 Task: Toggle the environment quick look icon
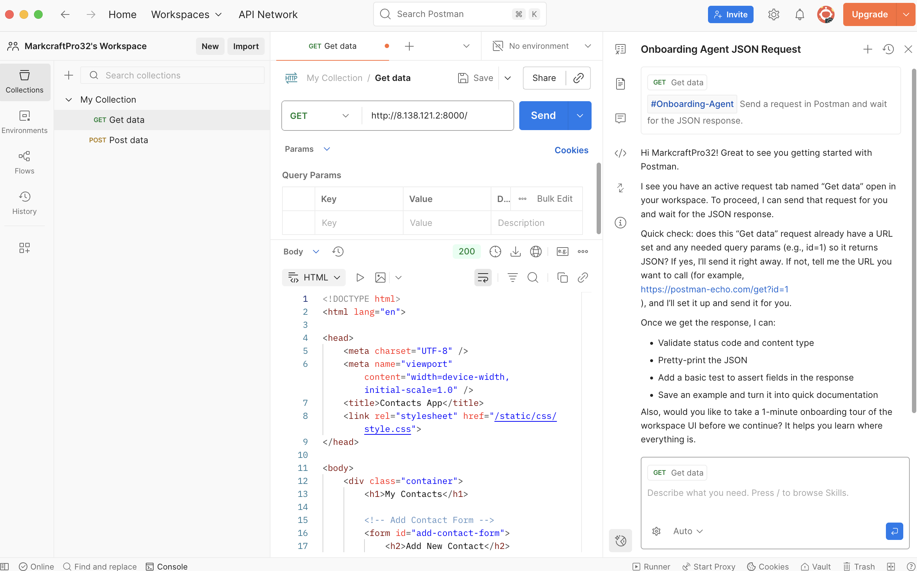[620, 49]
